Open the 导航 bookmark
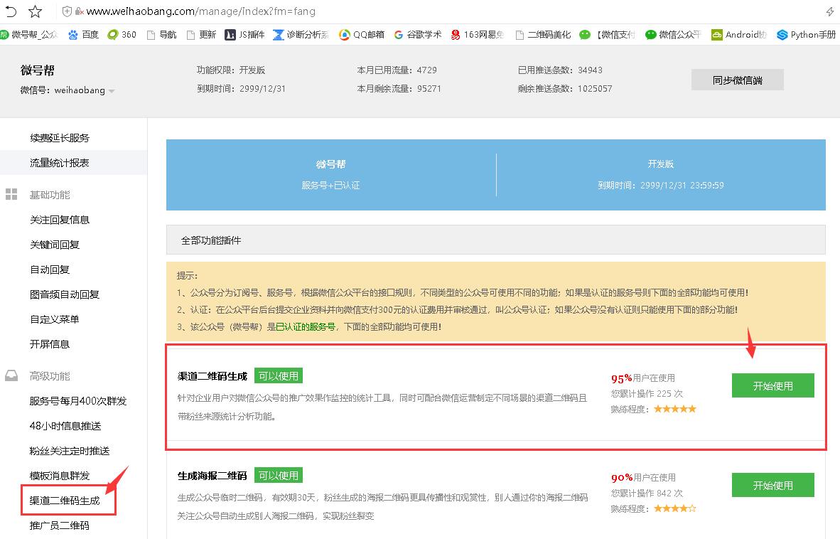This screenshot has width=840, height=539. tap(161, 34)
